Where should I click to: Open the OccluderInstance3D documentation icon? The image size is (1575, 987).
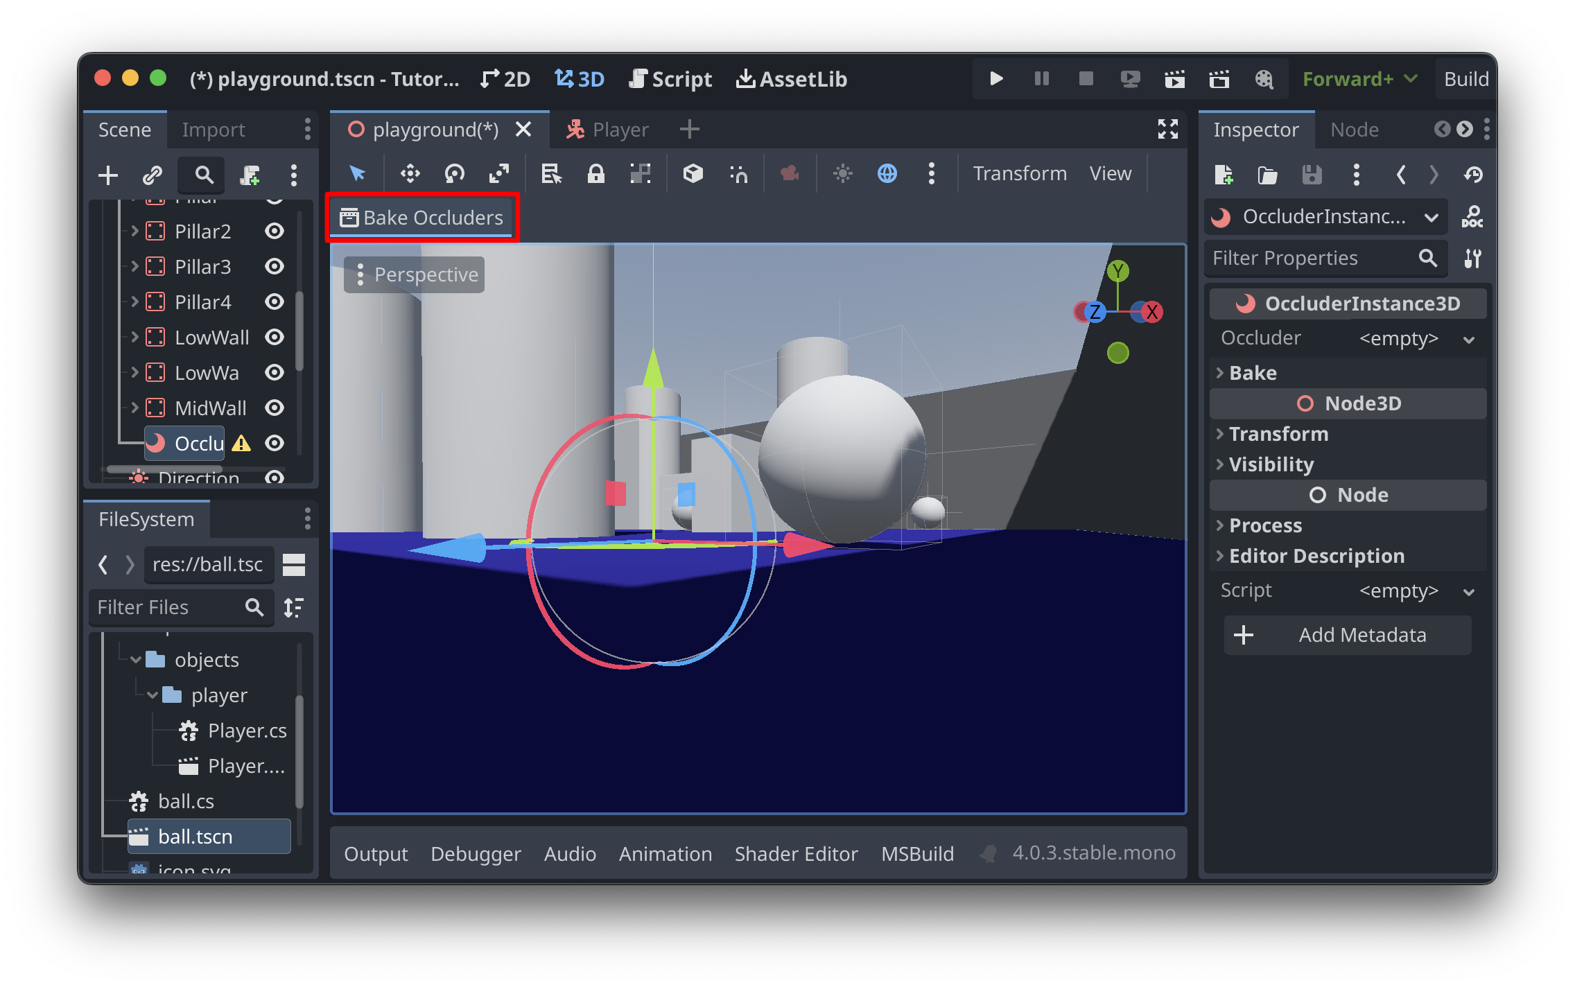click(1474, 217)
